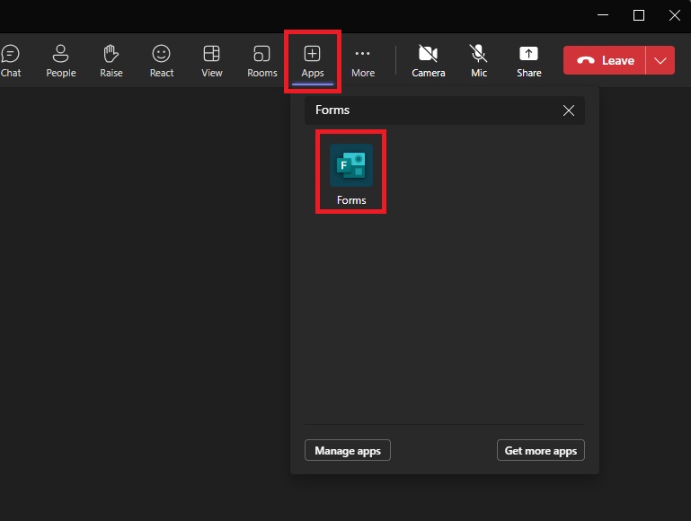Open breakout Rooms
Viewport: 691px width, 521px height.
point(262,61)
